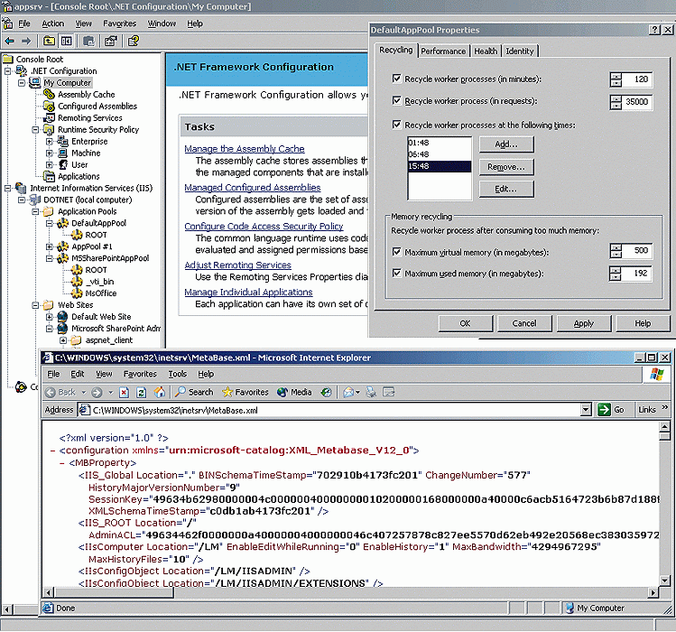The image size is (676, 632).
Task: Switch to the Identity tab
Action: point(520,51)
